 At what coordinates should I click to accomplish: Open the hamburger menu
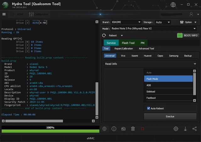click(x=4, y=14)
